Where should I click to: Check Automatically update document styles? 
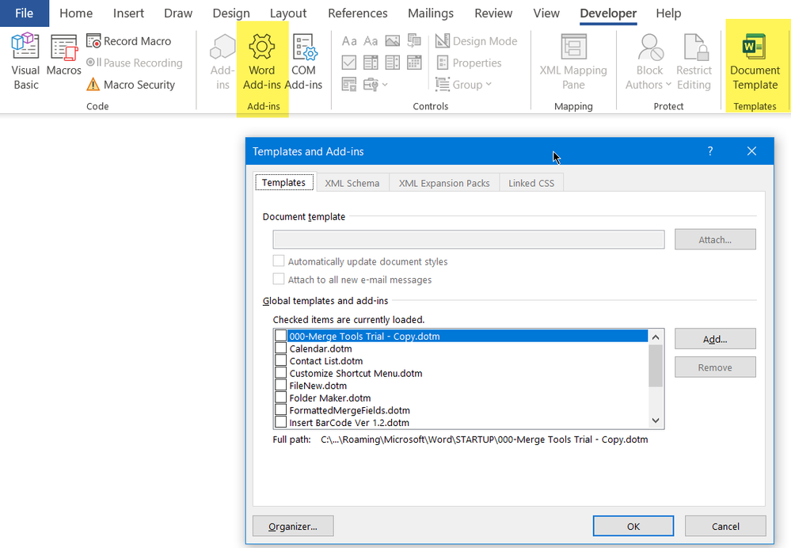click(279, 261)
